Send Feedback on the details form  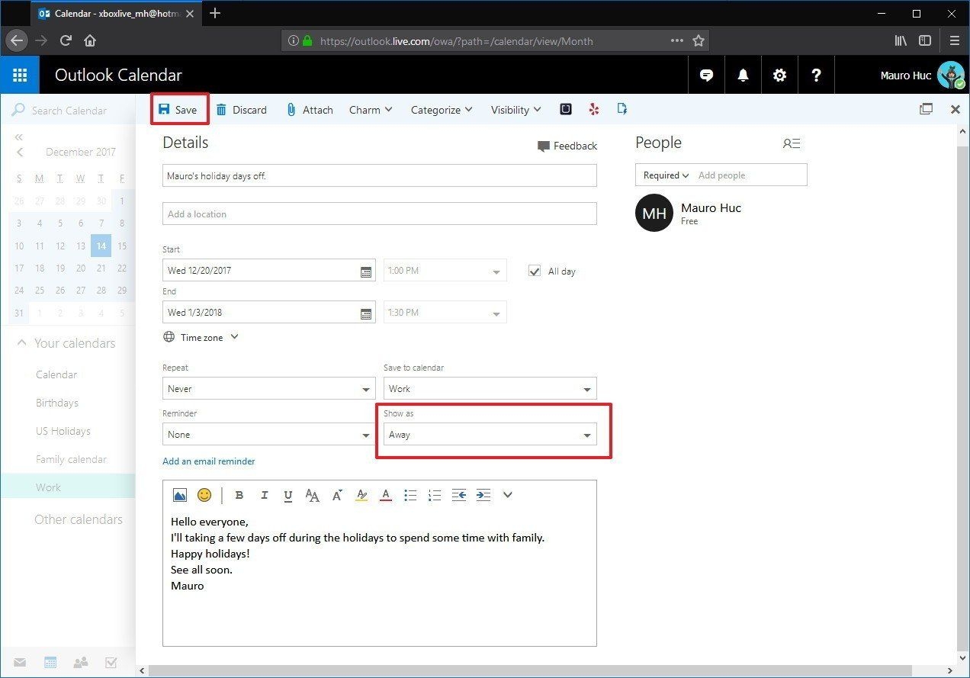pos(567,146)
